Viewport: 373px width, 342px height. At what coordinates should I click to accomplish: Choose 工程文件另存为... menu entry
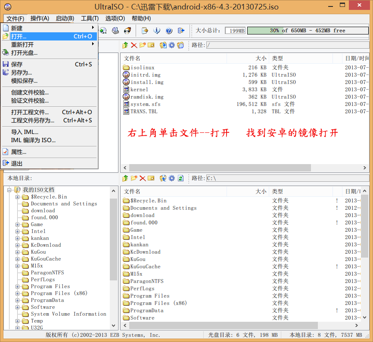pos(50,120)
